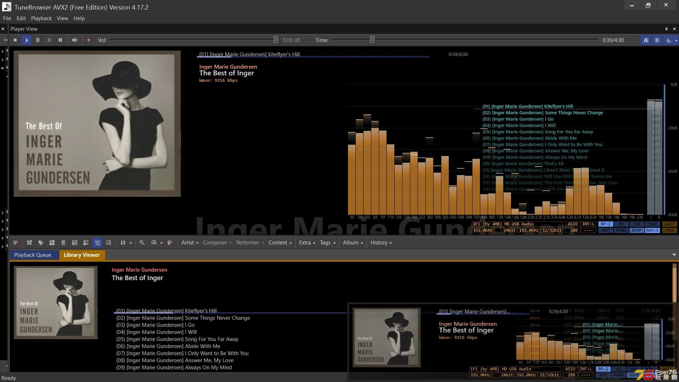Toggle the BP:2 status indicator

tap(605, 224)
